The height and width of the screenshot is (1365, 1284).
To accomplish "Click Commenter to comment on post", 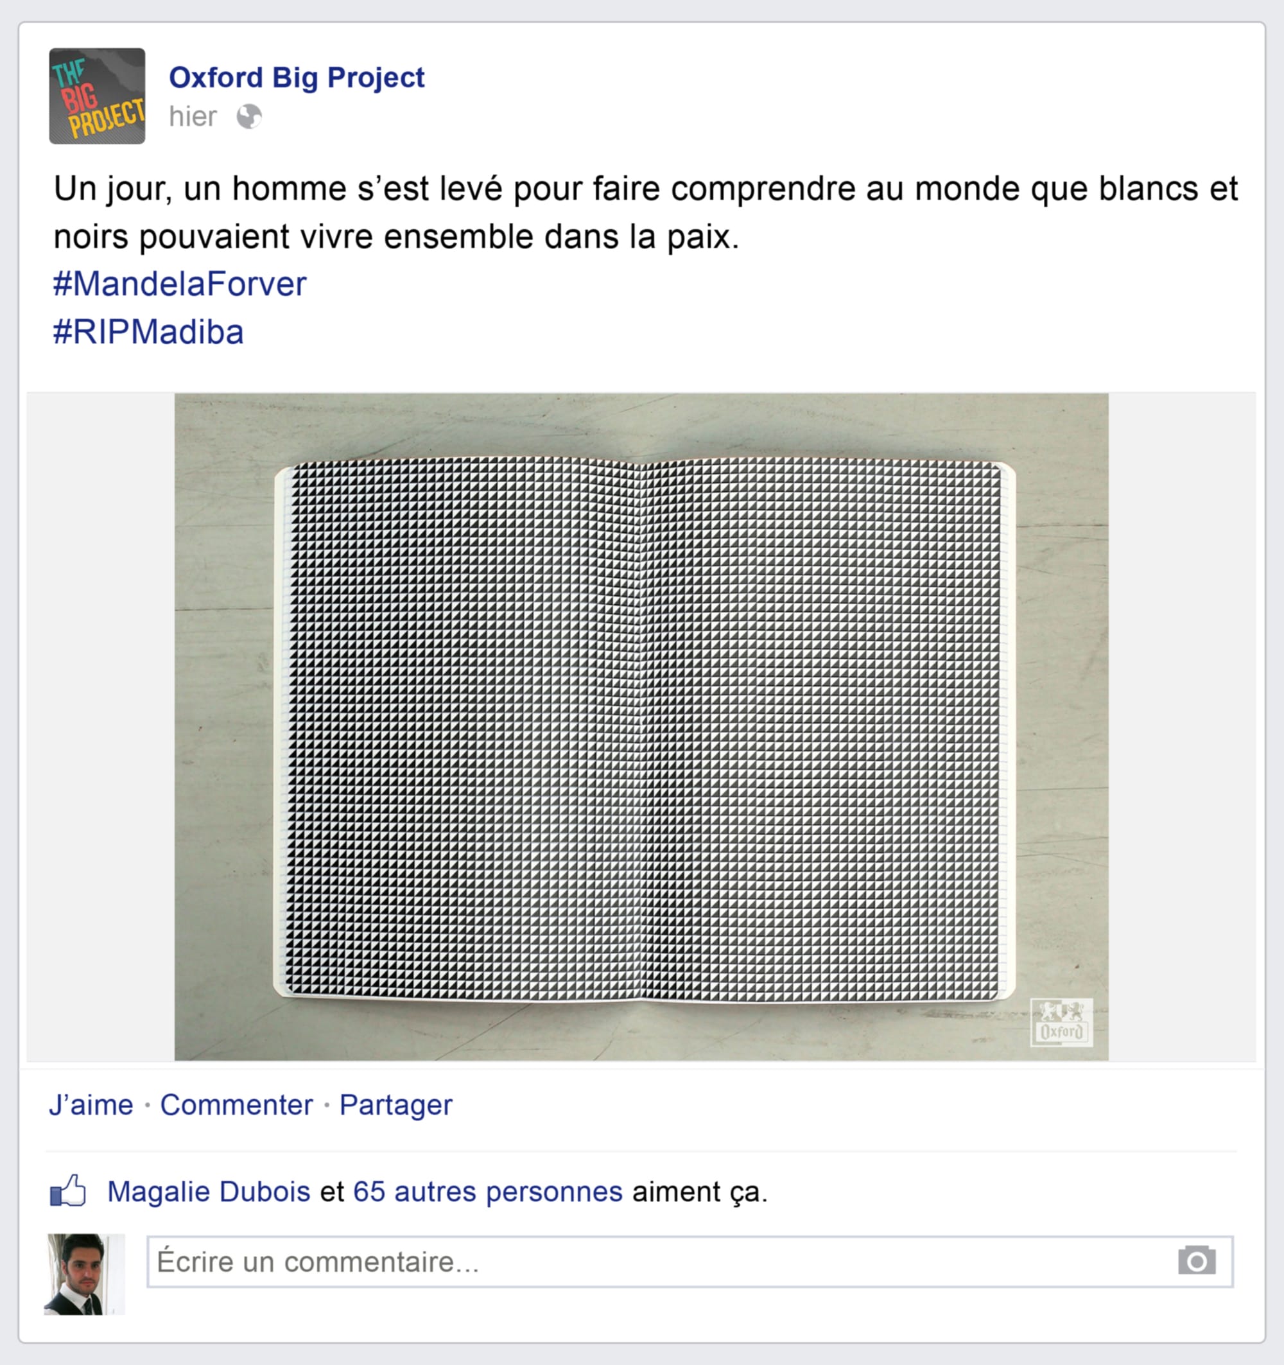I will pyautogui.click(x=236, y=1105).
